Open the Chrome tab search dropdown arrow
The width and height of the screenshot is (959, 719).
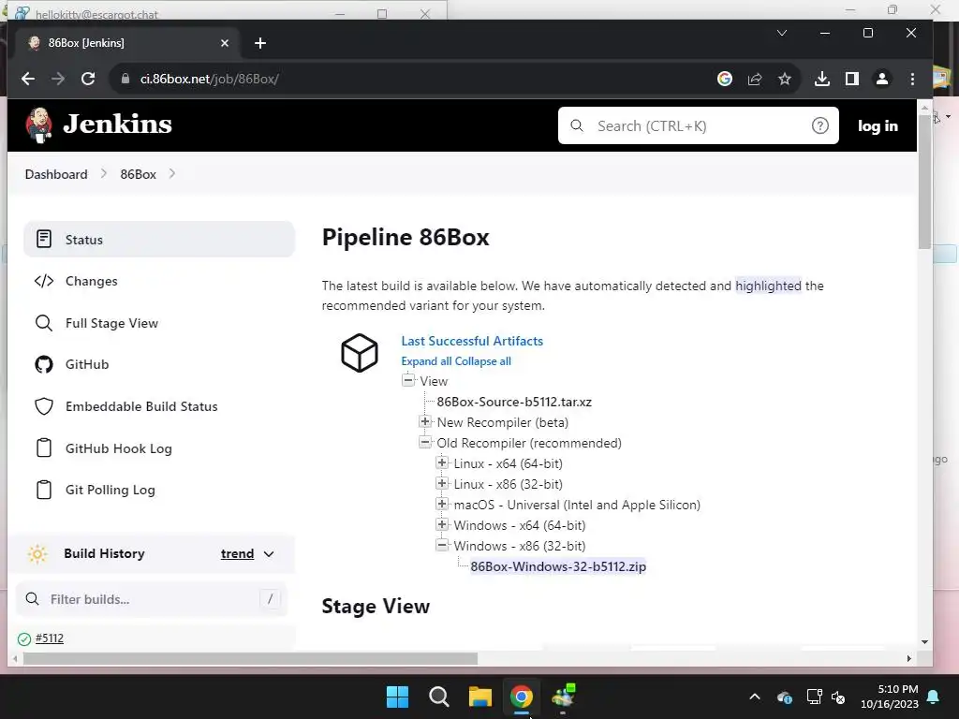(782, 33)
